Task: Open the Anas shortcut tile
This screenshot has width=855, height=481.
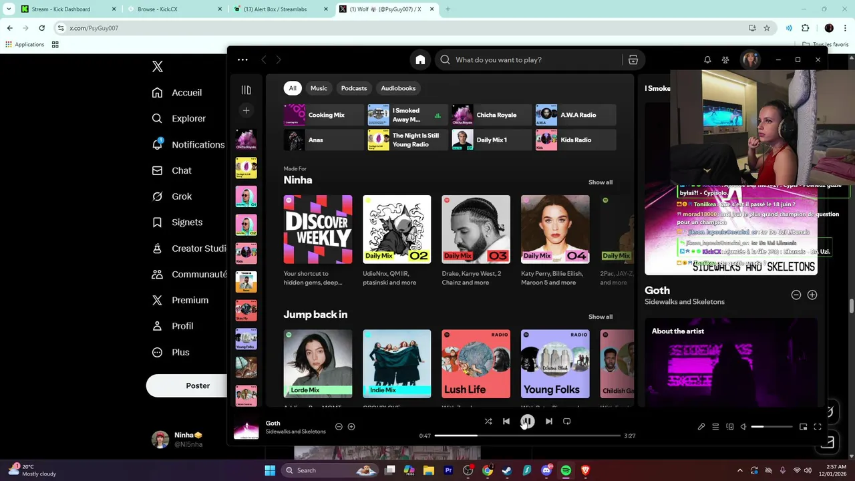Action: point(324,140)
